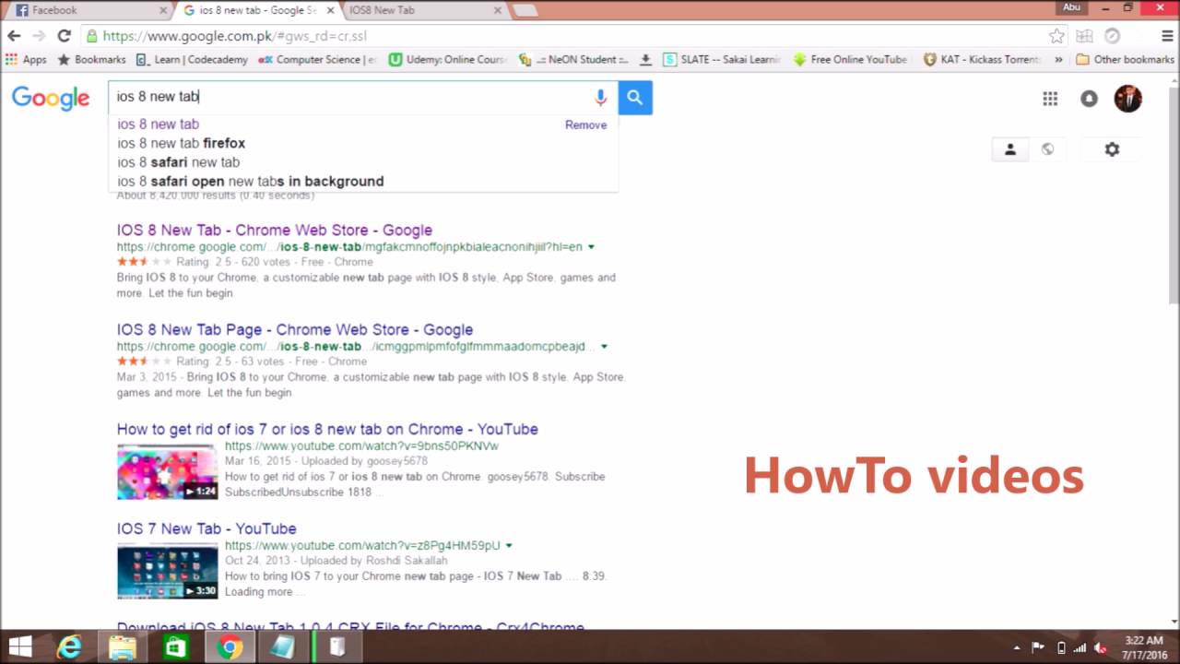Open Learn Codecademy bookmark
Viewport: 1180px width, 664px height.
[x=192, y=59]
